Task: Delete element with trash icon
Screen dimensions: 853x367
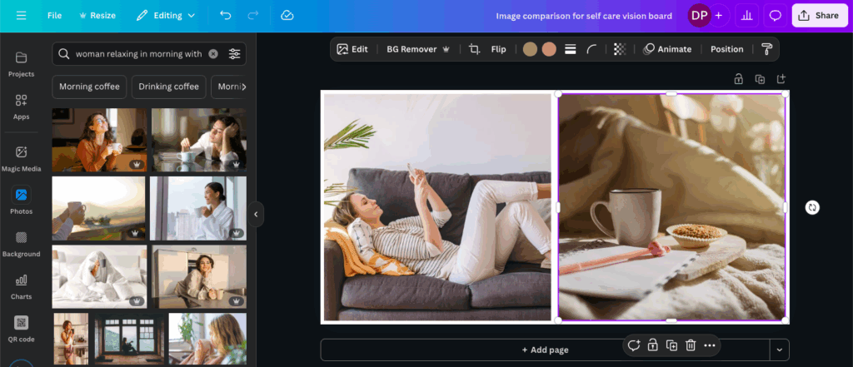Action: (x=691, y=345)
